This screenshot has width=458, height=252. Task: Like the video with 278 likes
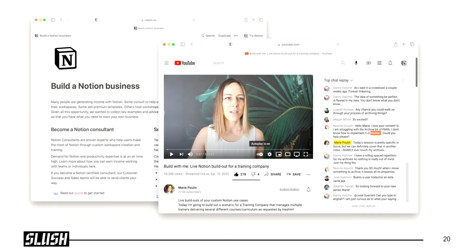pyautogui.click(x=240, y=174)
